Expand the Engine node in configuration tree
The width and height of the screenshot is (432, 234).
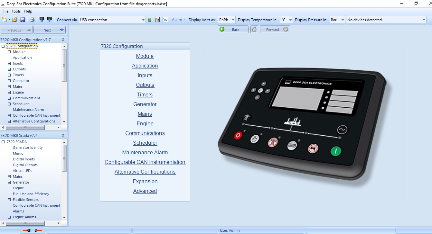(9, 92)
